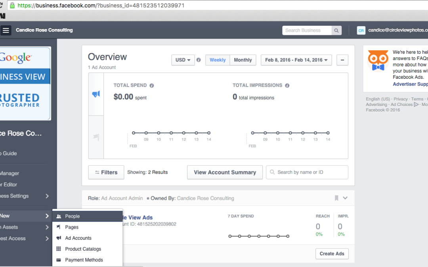This screenshot has width=428, height=267.
Task: Click the Total Impressions info icon
Action: coord(287,85)
